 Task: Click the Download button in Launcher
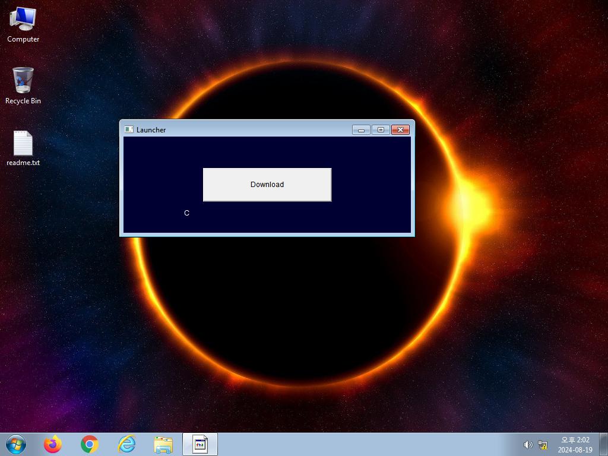point(267,185)
